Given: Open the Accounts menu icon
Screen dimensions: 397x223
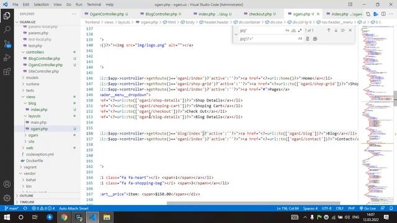Looking at the screenshot, I should click(x=7, y=184).
